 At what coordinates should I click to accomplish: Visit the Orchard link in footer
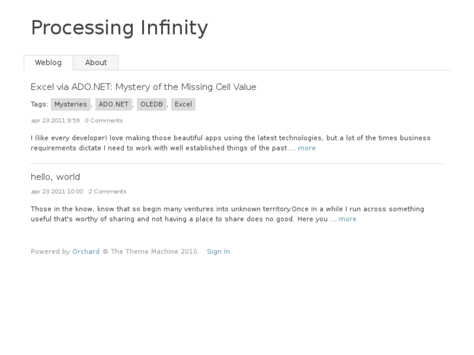tap(86, 251)
